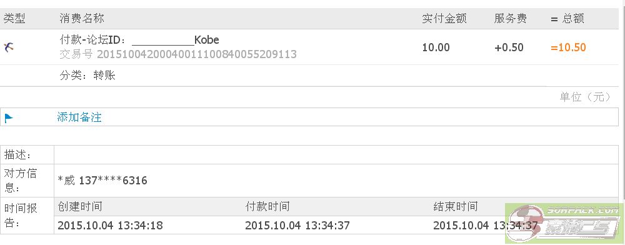Click the +0.50 service fee value
Image resolution: width=625 pixels, height=245 pixels.
coord(509,47)
